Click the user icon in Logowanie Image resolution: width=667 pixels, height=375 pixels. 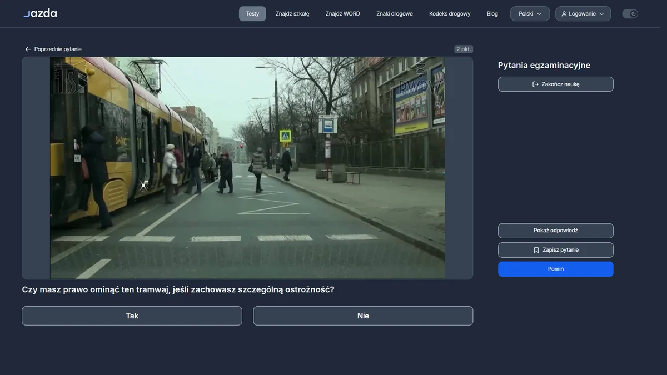pyautogui.click(x=564, y=14)
